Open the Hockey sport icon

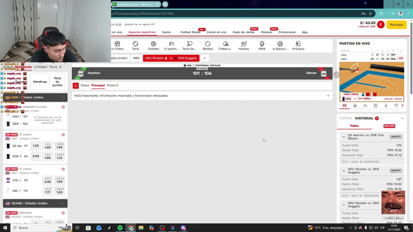click(x=244, y=46)
